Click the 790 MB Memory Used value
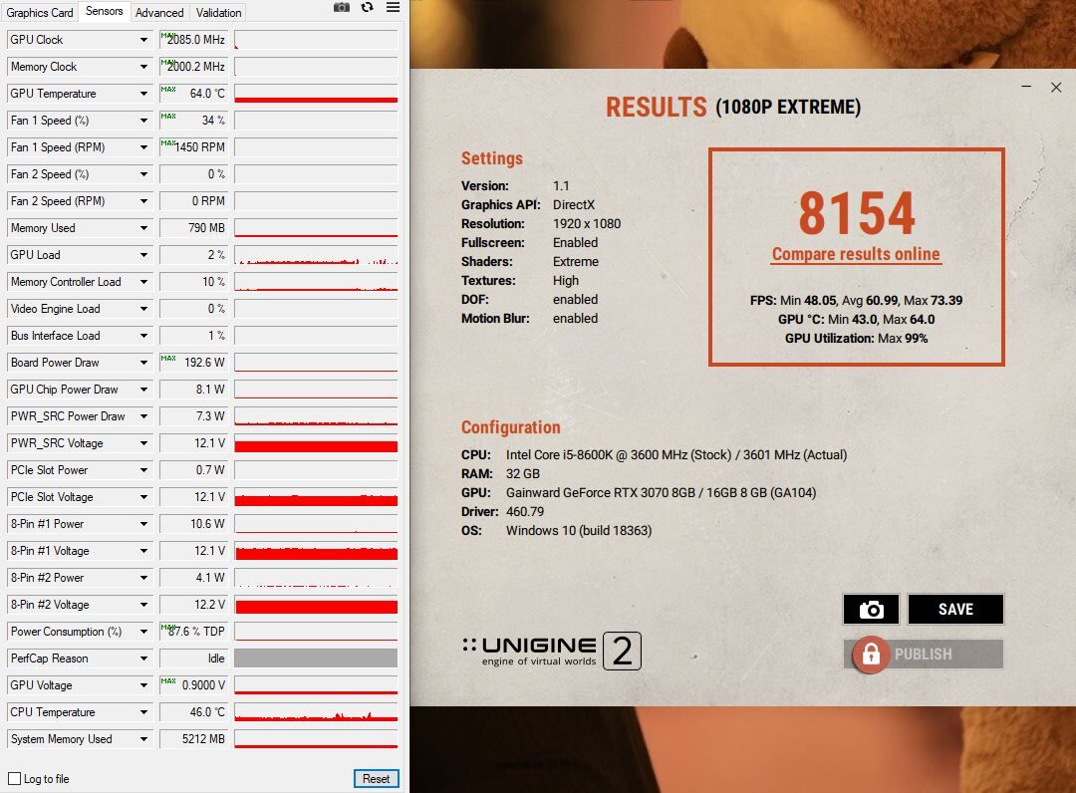1076x793 pixels. click(193, 228)
